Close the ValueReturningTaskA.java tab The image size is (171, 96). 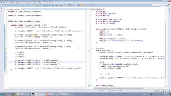104,9
